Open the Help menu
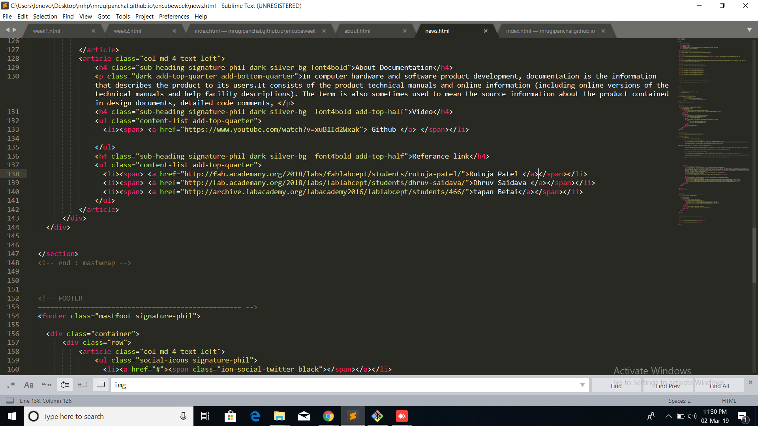This screenshot has height=426, width=758. point(201,17)
